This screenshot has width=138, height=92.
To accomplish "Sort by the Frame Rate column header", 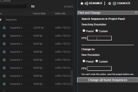I will click(39, 14).
